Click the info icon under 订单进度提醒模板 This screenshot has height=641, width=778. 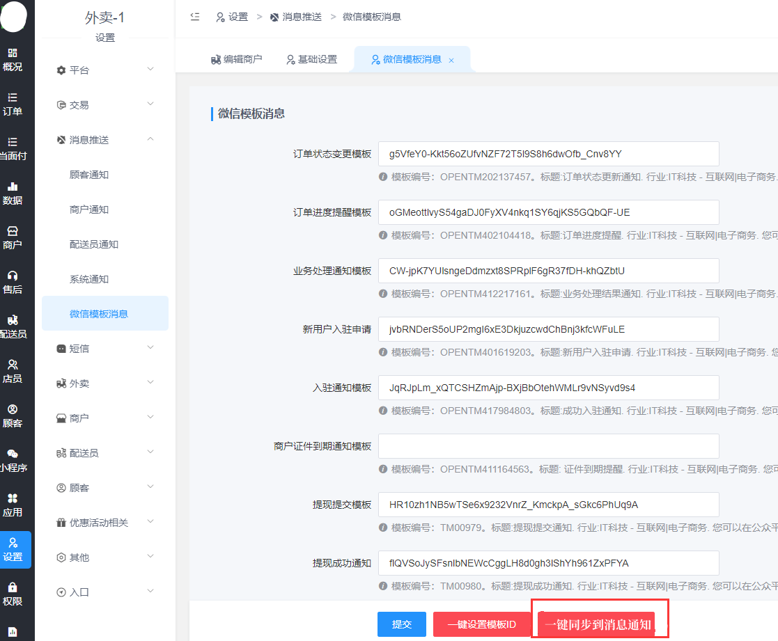click(383, 235)
